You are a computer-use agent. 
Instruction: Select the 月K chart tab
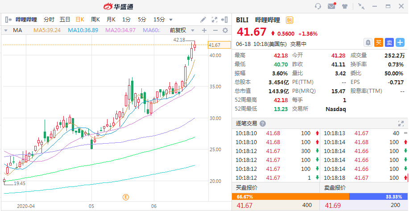pyautogui.click(x=111, y=19)
